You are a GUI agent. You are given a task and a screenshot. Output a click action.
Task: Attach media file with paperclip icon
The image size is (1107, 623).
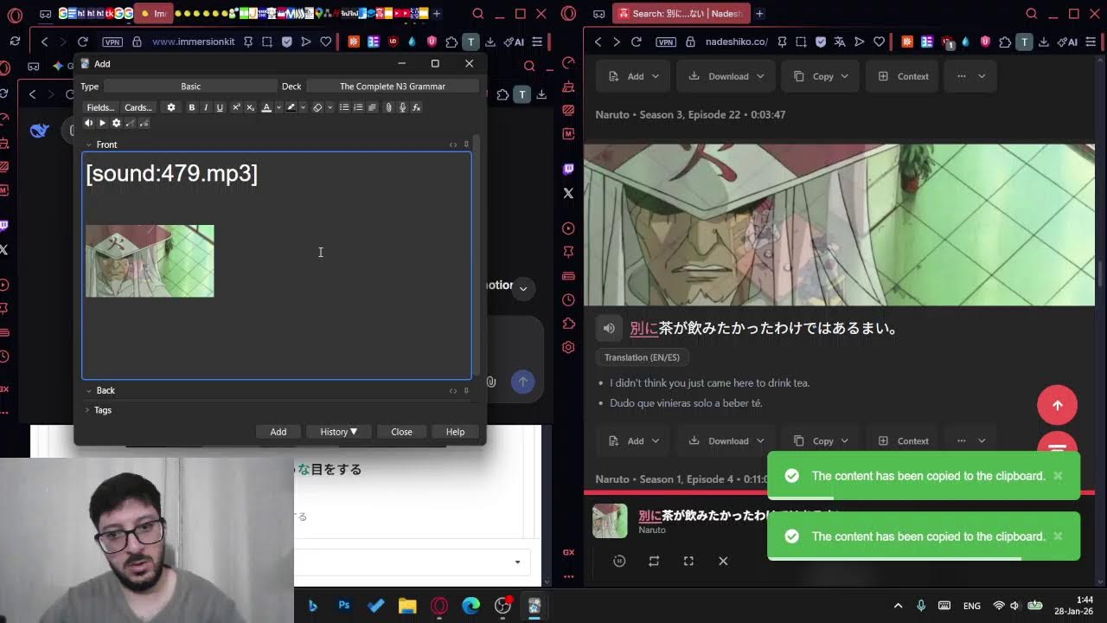[x=388, y=107]
